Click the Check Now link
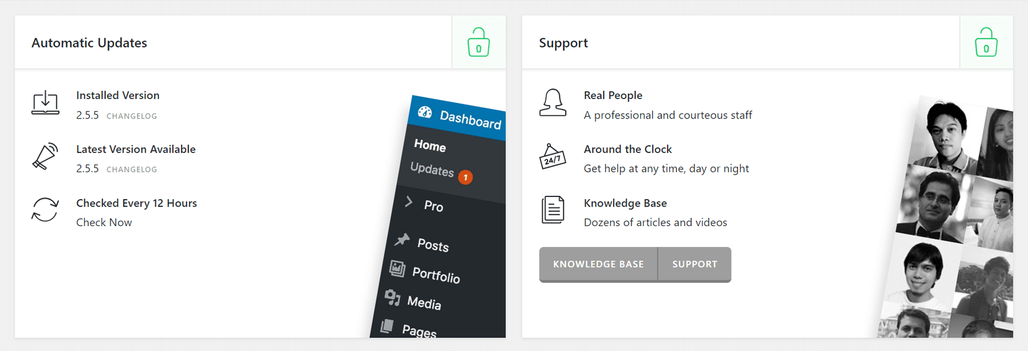This screenshot has height=351, width=1028. (104, 222)
